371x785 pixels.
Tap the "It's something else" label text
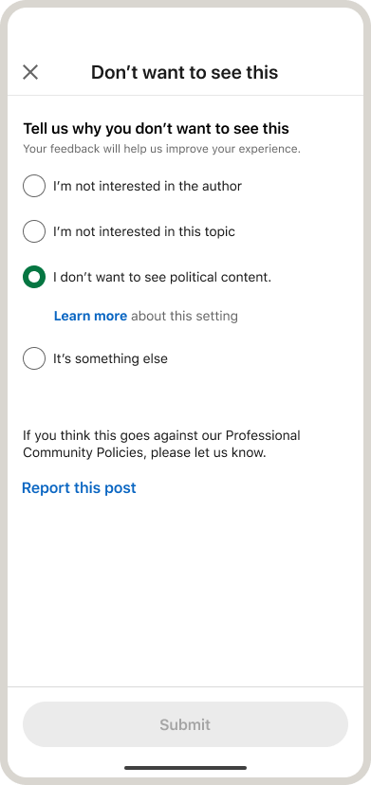pyautogui.click(x=110, y=359)
